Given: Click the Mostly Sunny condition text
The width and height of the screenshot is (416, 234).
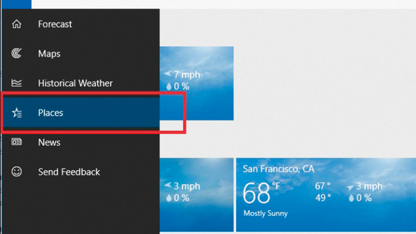Looking at the screenshot, I should pyautogui.click(x=265, y=214).
